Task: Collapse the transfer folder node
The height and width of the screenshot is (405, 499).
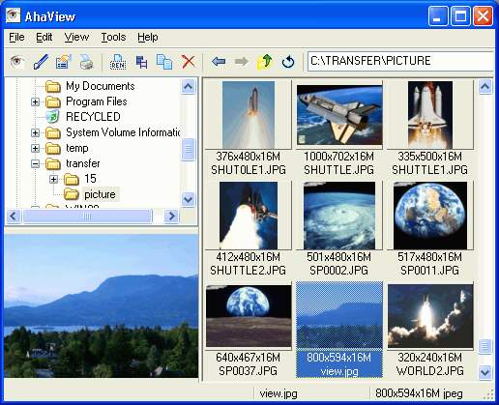Action: coord(36,163)
